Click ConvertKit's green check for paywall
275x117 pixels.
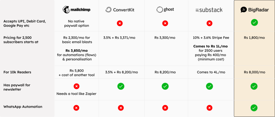pyautogui.click(x=121, y=86)
